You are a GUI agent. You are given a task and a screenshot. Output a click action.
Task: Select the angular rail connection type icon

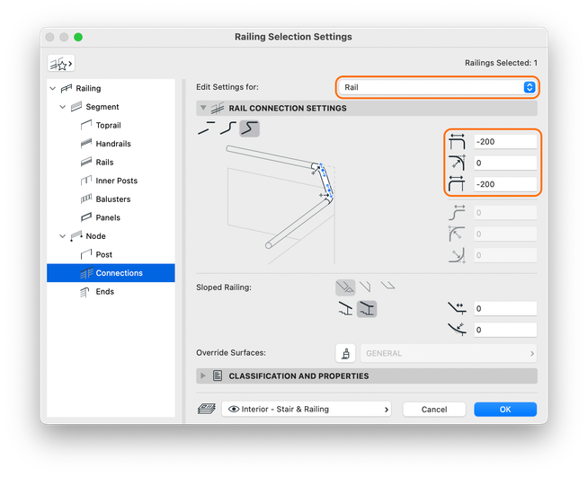(250, 128)
